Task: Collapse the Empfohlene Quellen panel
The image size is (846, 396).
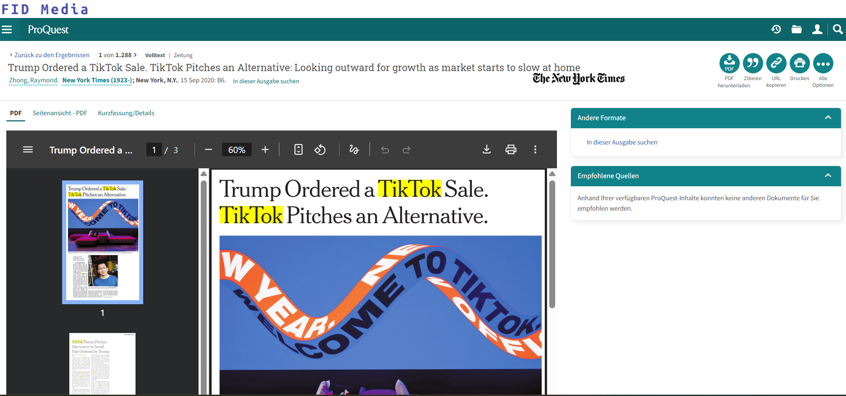Action: (x=828, y=176)
